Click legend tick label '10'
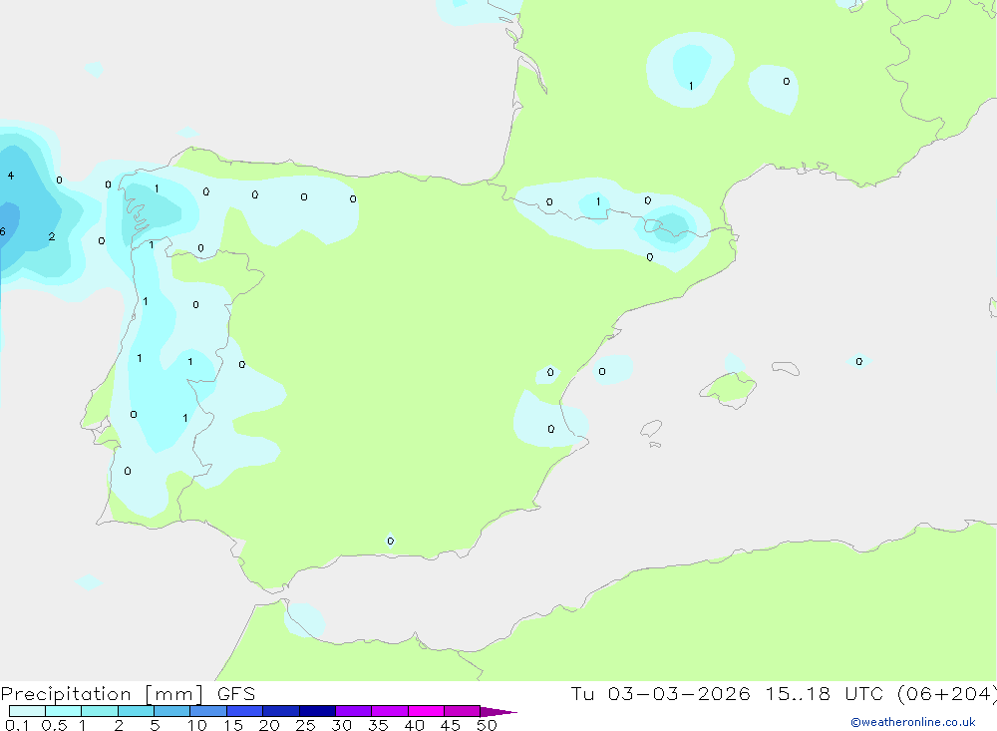Image resolution: width=997 pixels, height=731 pixels. click(197, 725)
